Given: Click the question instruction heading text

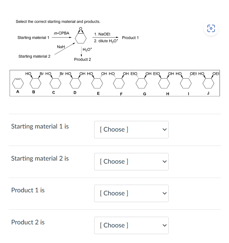Looking at the screenshot, I should [58, 22].
